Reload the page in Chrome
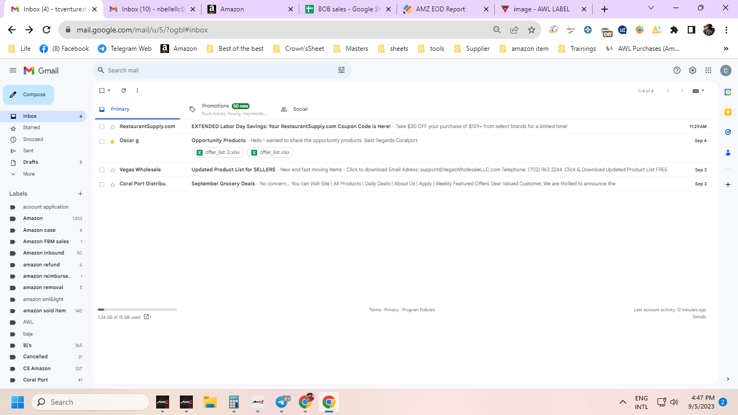Viewport: 738px width, 415px height. pos(46,30)
